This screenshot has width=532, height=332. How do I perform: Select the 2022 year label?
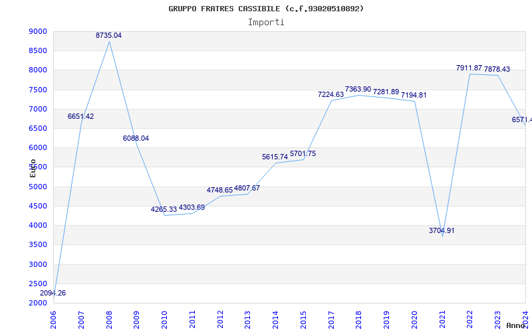click(x=469, y=319)
